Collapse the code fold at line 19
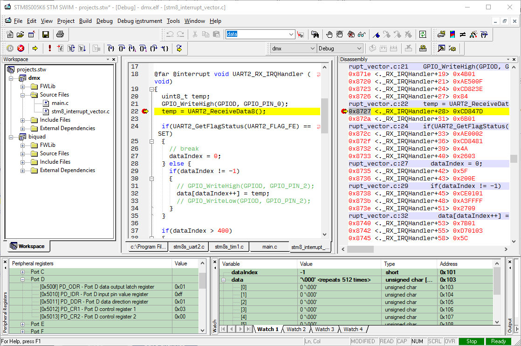Screen dimensions: 521x346 pyautogui.click(x=151, y=89)
